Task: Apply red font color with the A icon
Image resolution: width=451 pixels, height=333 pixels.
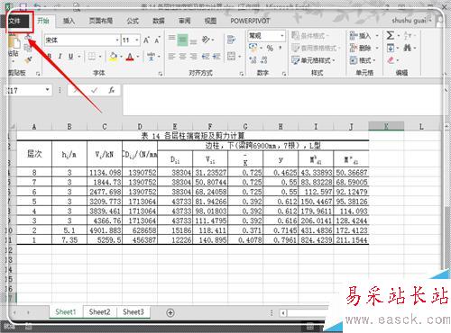Action: (x=130, y=57)
